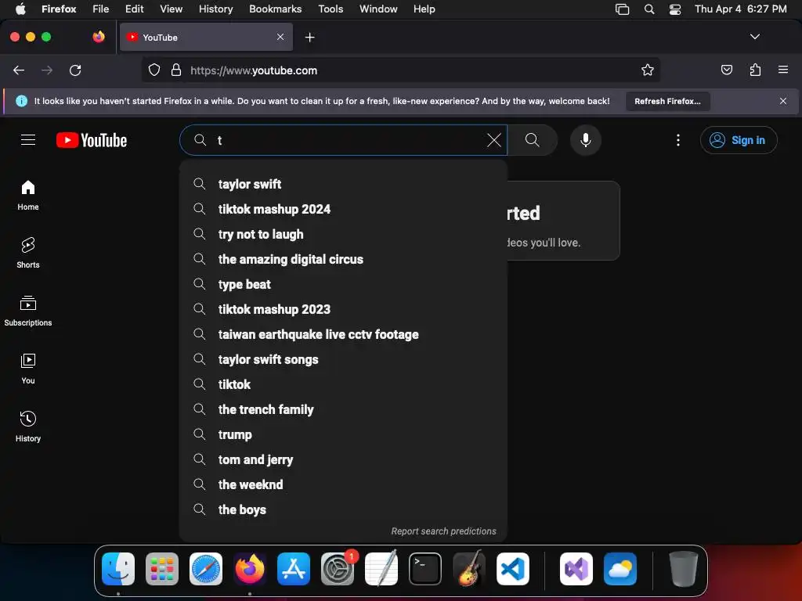802x601 pixels.
Task: Reload the page with refresh icon
Action: [x=75, y=70]
